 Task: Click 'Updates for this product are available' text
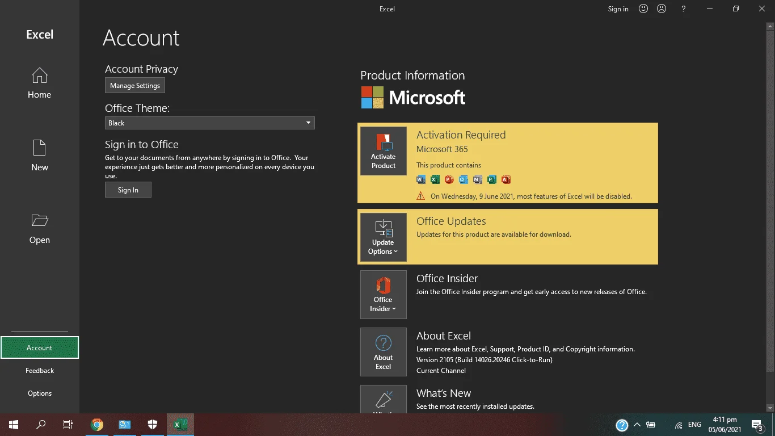point(494,234)
